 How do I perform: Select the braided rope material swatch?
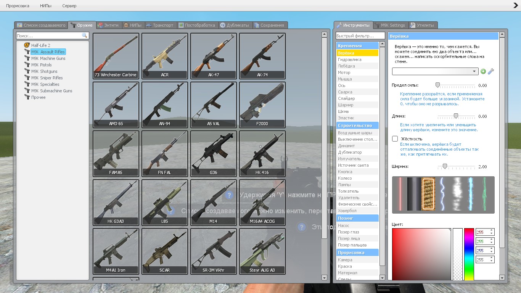click(428, 194)
